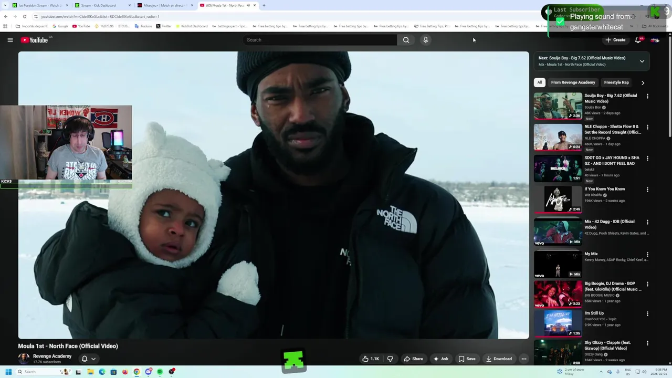
Task: Open options for I'm Still Up video
Action: click(647, 313)
